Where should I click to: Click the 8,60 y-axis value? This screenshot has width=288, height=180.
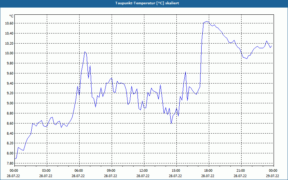[10, 123]
